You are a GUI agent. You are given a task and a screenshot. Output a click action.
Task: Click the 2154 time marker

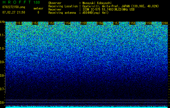pyautogui.click(x=67, y=23)
